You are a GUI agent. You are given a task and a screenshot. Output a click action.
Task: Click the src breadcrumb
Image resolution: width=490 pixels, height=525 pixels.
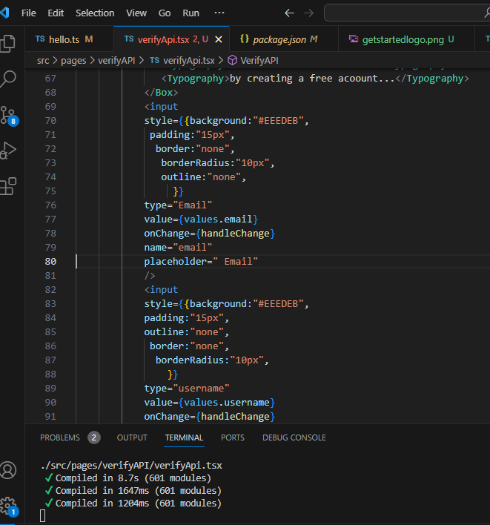pos(43,61)
